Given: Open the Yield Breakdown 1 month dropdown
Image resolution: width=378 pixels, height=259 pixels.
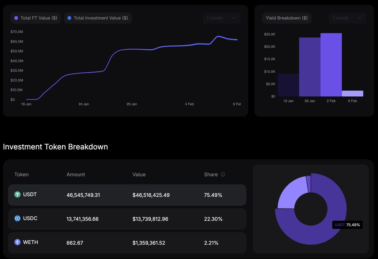Looking at the screenshot, I should 347,18.
